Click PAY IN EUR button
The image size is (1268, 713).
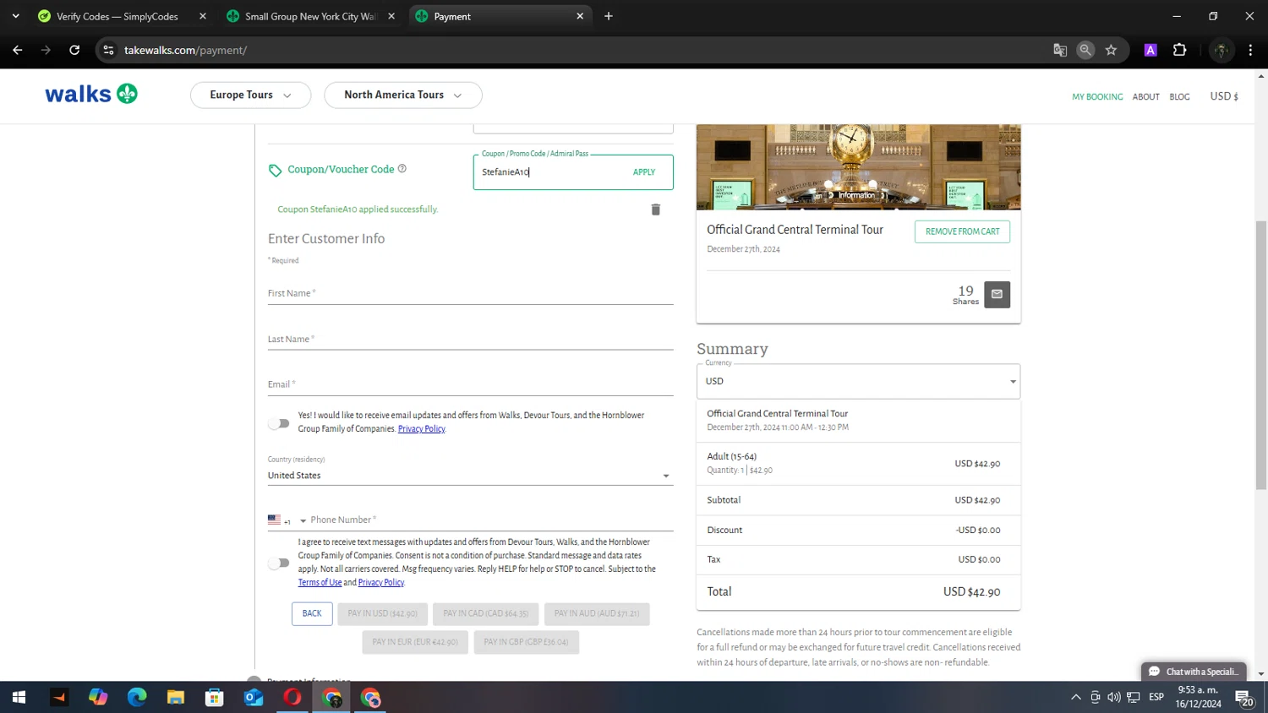(415, 642)
